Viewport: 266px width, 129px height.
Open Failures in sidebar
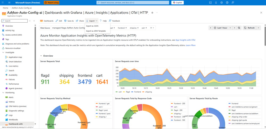coord(12,79)
